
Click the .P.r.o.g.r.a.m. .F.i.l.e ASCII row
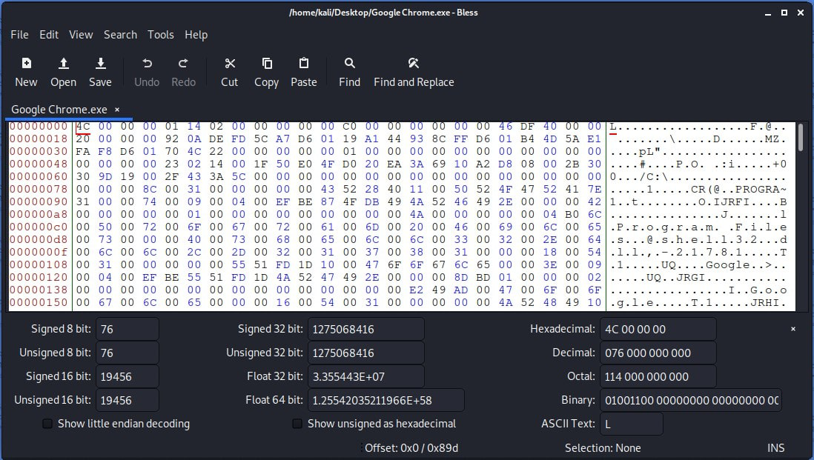click(698, 227)
